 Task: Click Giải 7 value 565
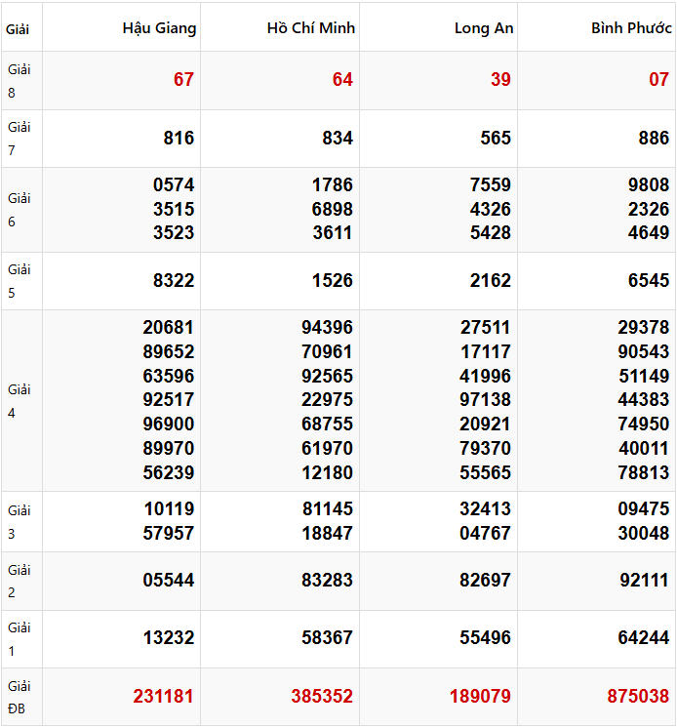pyautogui.click(x=496, y=138)
